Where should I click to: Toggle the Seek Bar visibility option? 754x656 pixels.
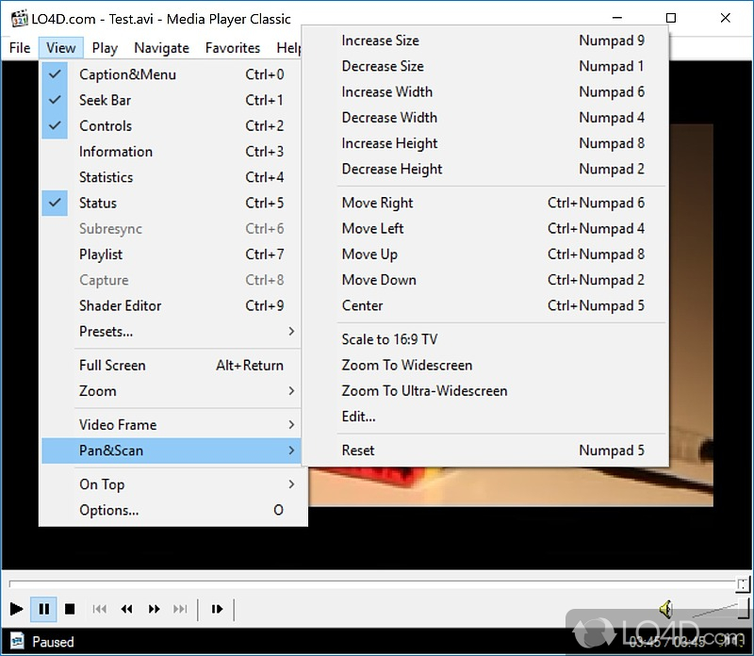click(105, 100)
